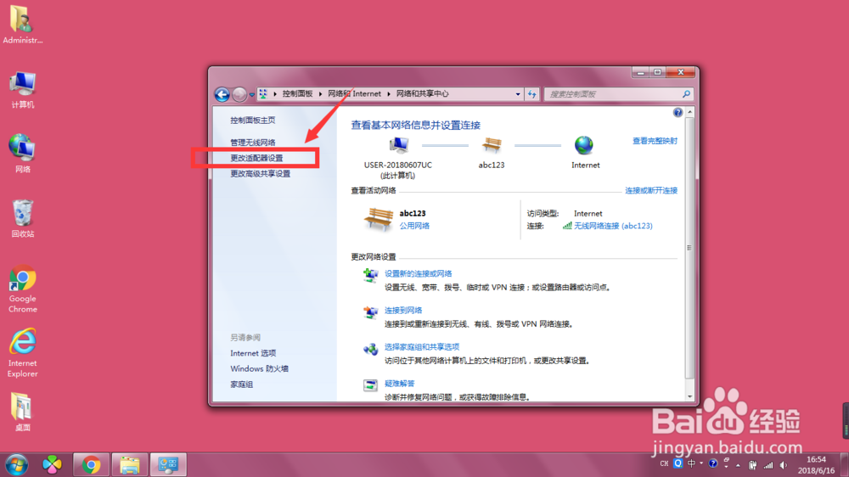The image size is (849, 477).
Task: Open 更改高级共享设置 in sidebar
Action: pos(261,174)
